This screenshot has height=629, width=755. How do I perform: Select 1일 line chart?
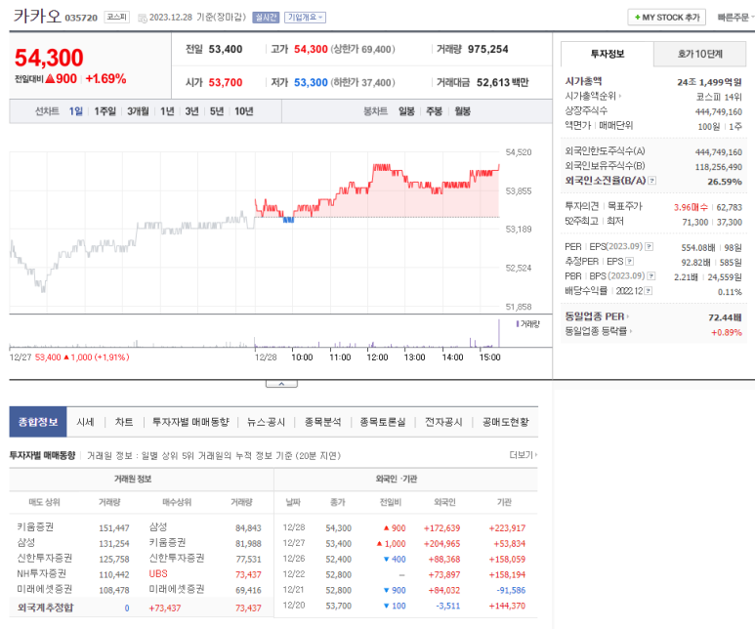click(75, 111)
